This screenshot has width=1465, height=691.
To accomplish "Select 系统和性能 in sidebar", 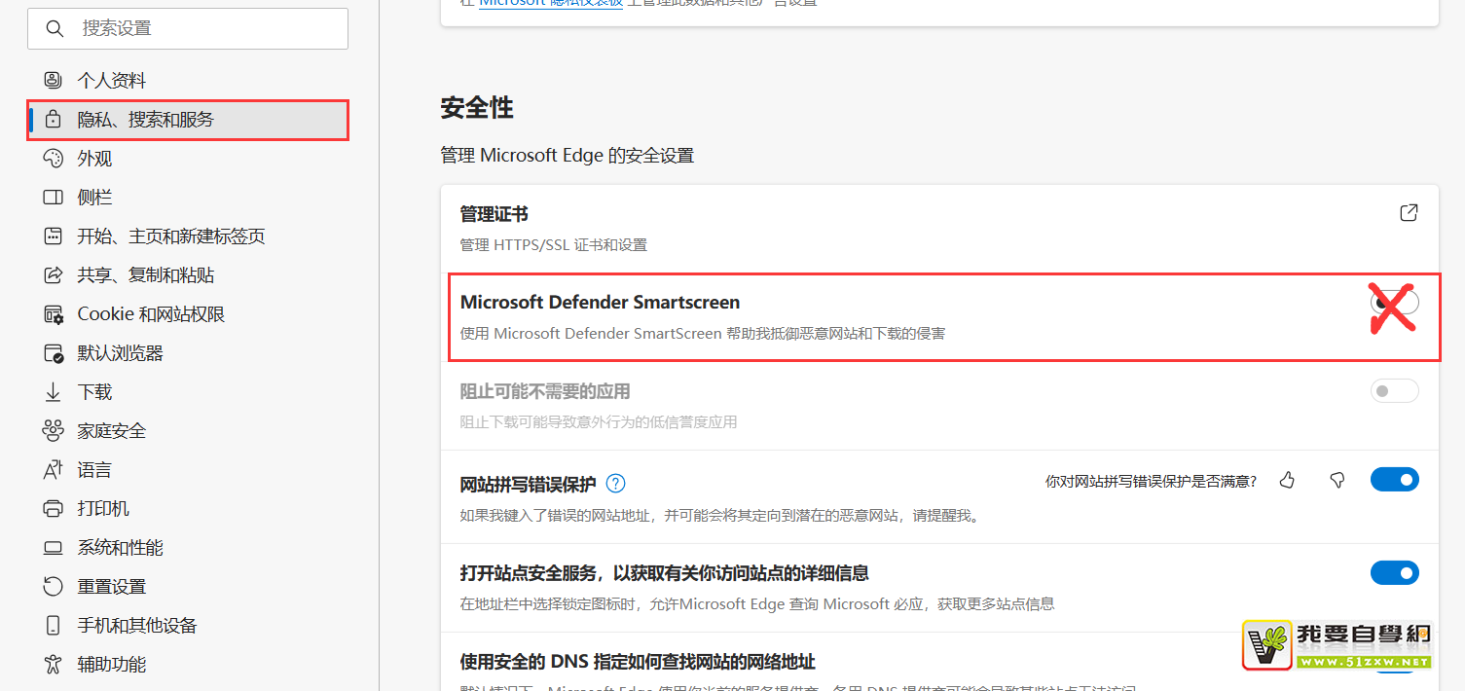I will (120, 548).
